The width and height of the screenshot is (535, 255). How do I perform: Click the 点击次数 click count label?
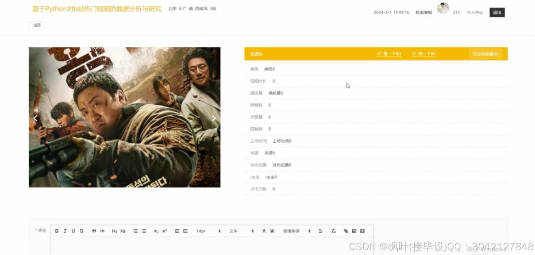pos(258,189)
